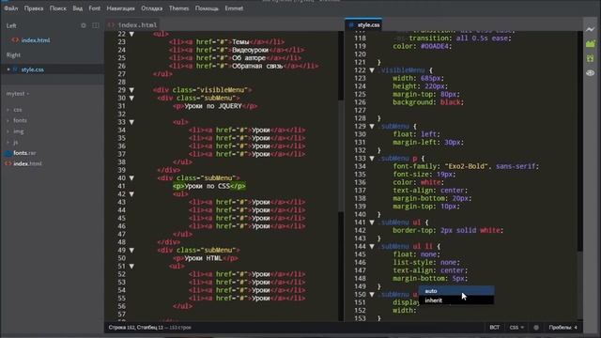Open the Вид menu
601x338 pixels.
click(77, 8)
